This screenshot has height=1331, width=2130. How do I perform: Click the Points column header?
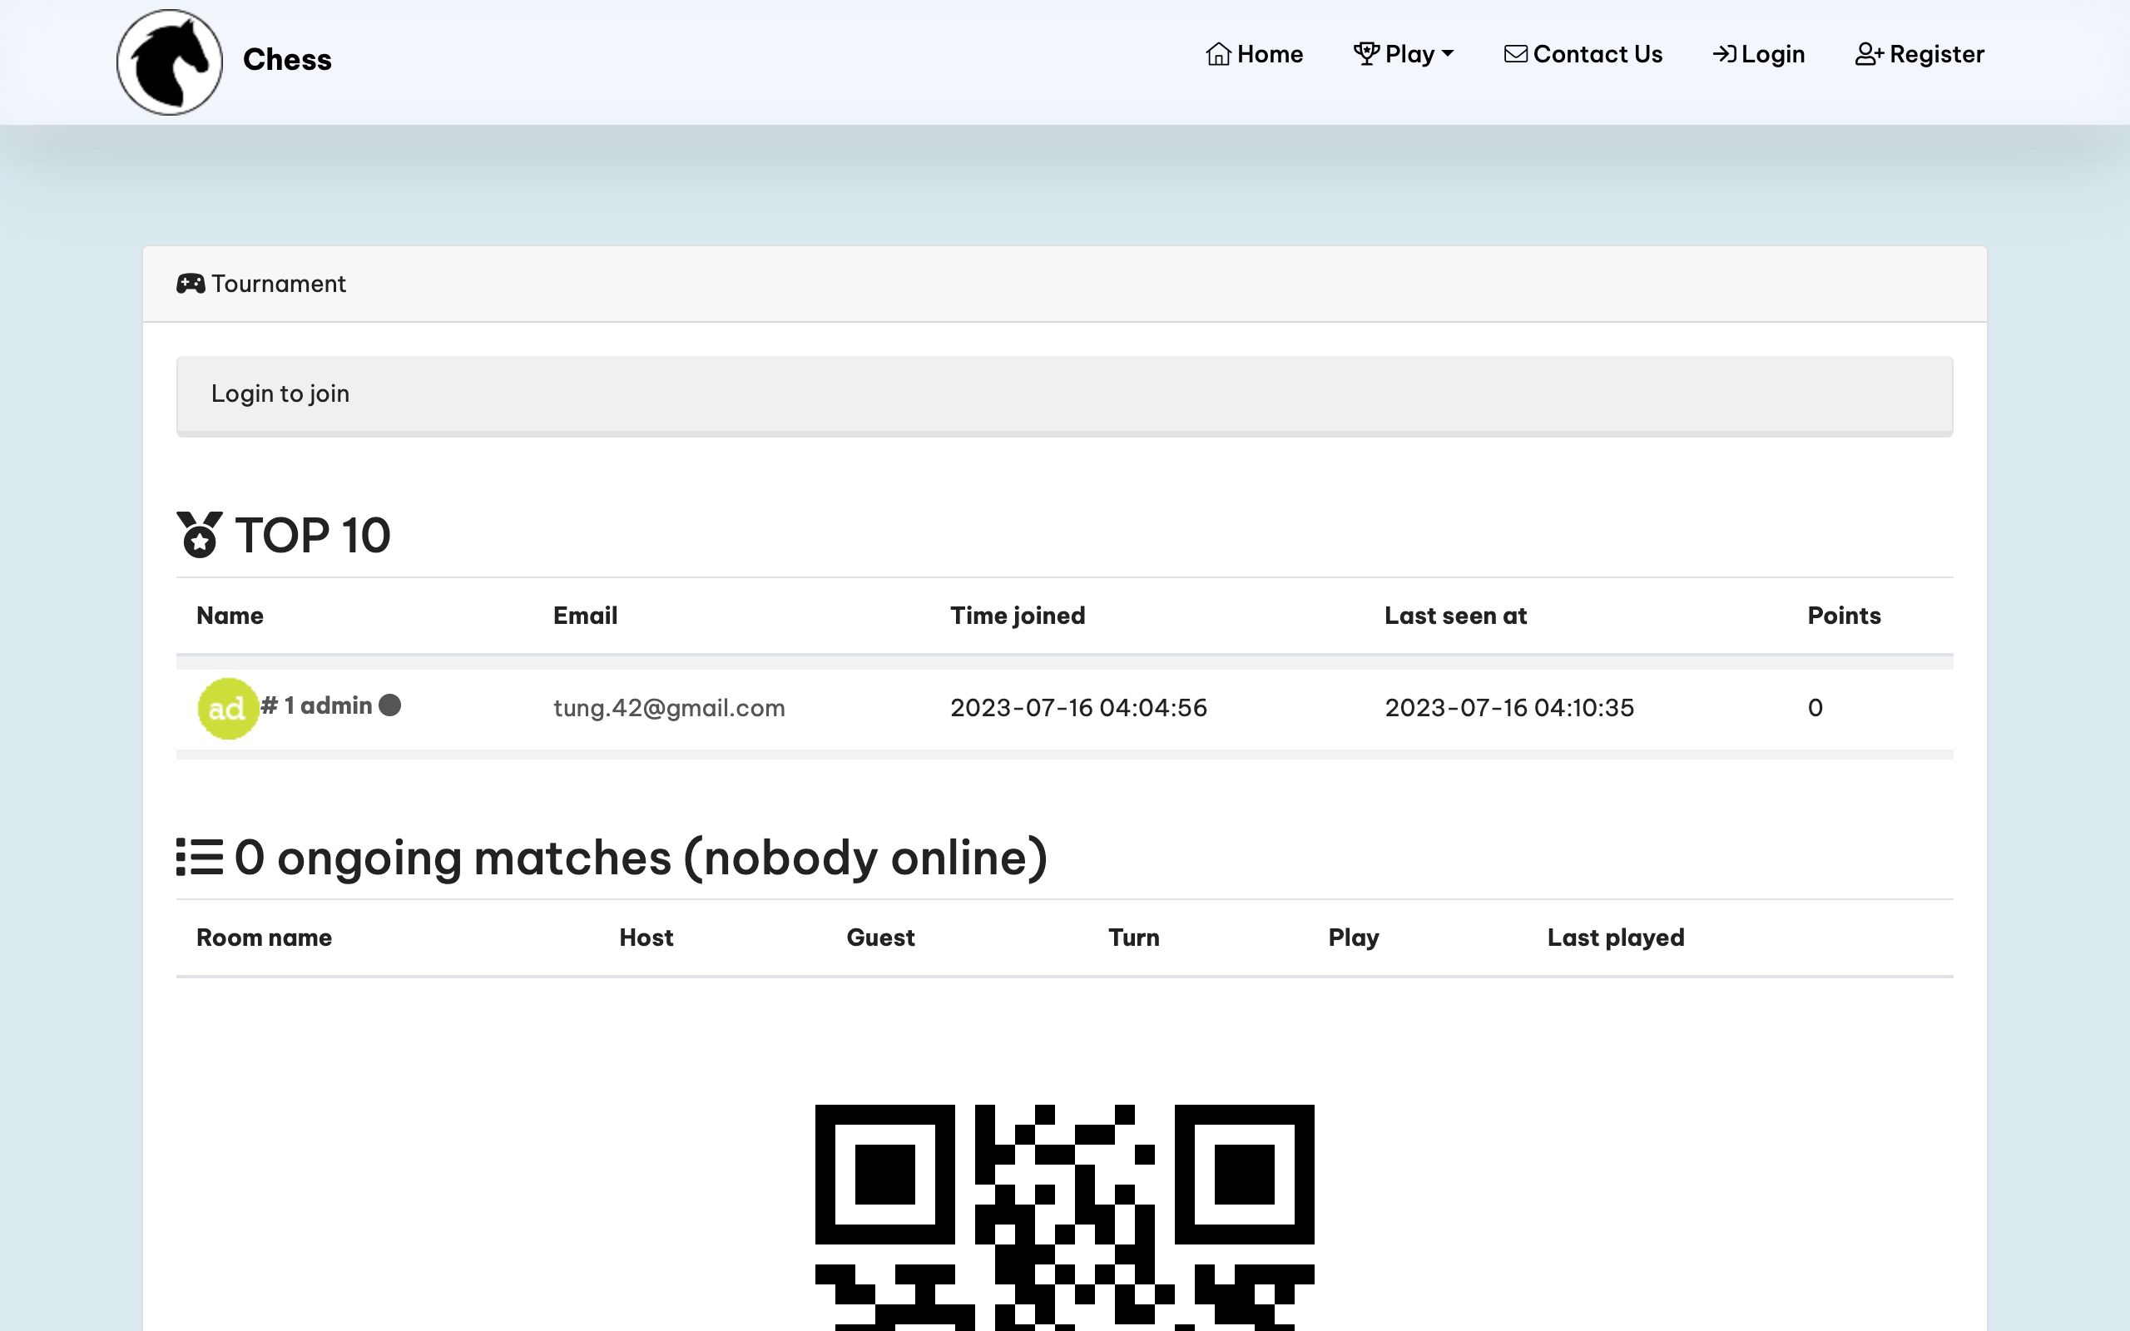(1844, 616)
